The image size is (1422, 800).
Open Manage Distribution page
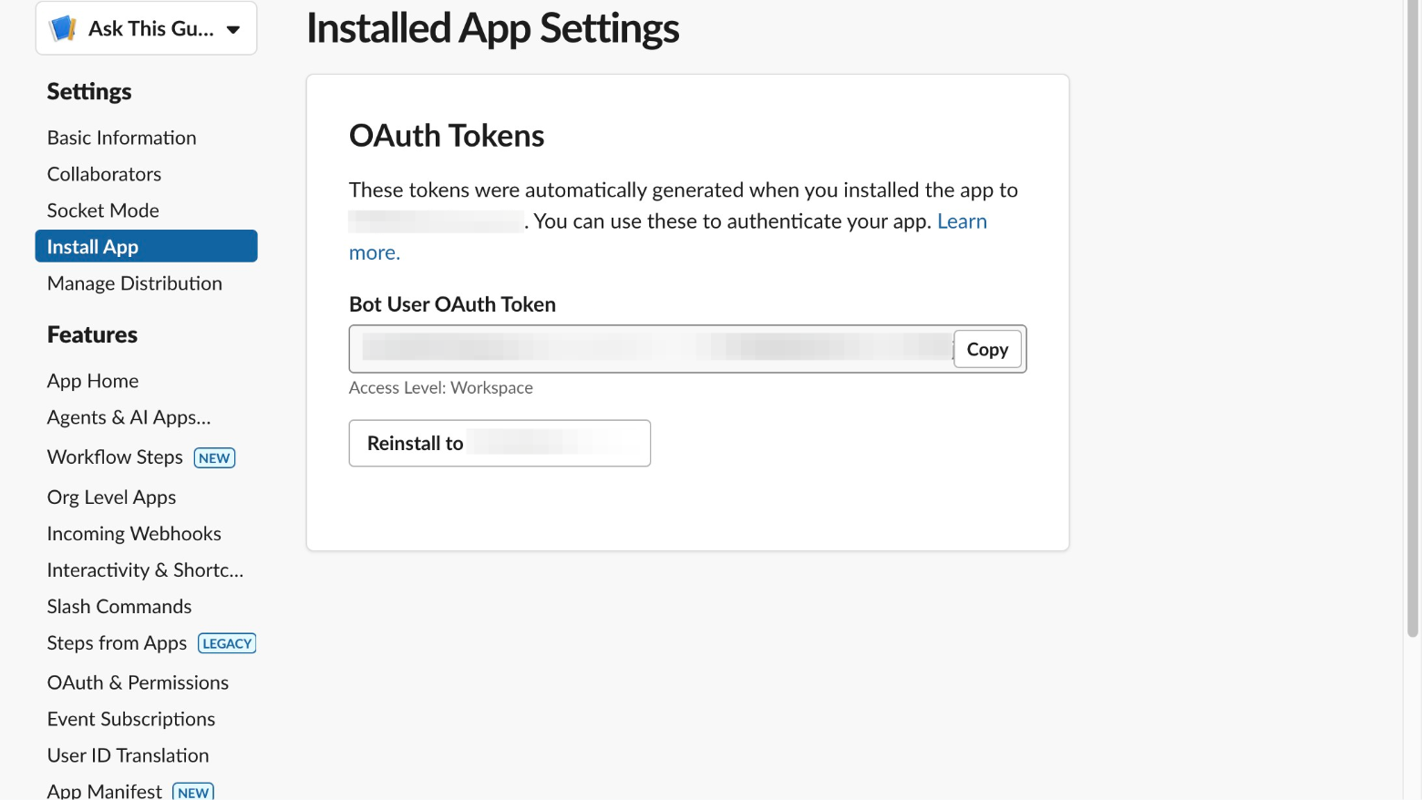pyautogui.click(x=134, y=283)
